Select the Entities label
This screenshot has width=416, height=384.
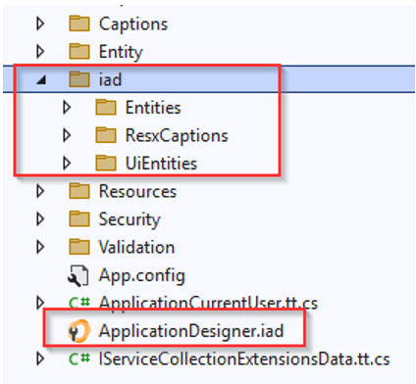pos(153,108)
